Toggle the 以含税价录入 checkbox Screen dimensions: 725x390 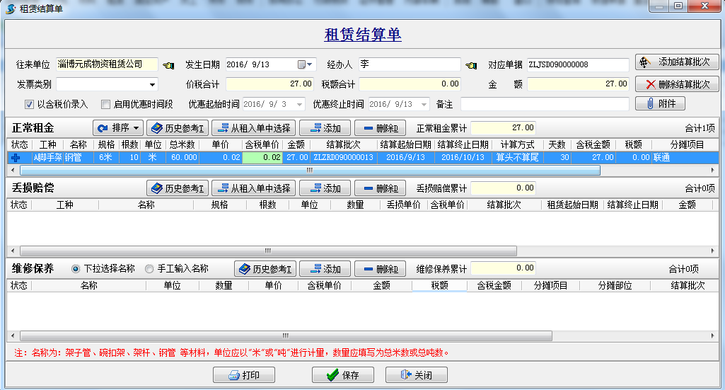[x=30, y=104]
